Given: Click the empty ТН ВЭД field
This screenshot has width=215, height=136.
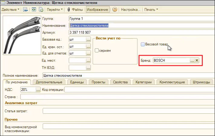Looking at the screenshot, I should coord(78,68).
